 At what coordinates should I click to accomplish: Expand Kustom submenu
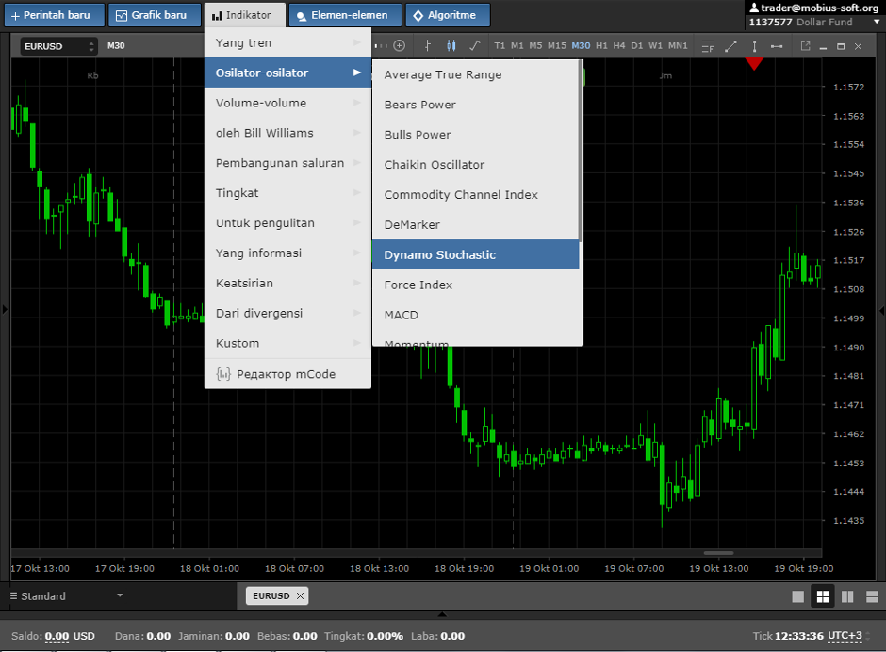pos(287,342)
